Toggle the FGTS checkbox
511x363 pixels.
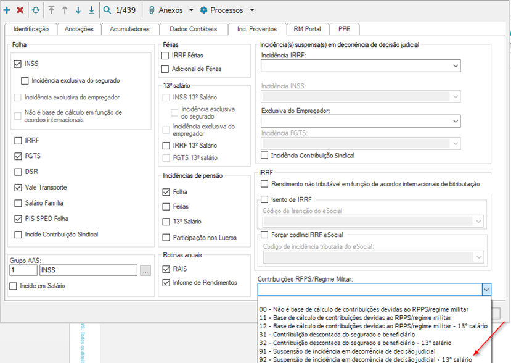[18, 156]
